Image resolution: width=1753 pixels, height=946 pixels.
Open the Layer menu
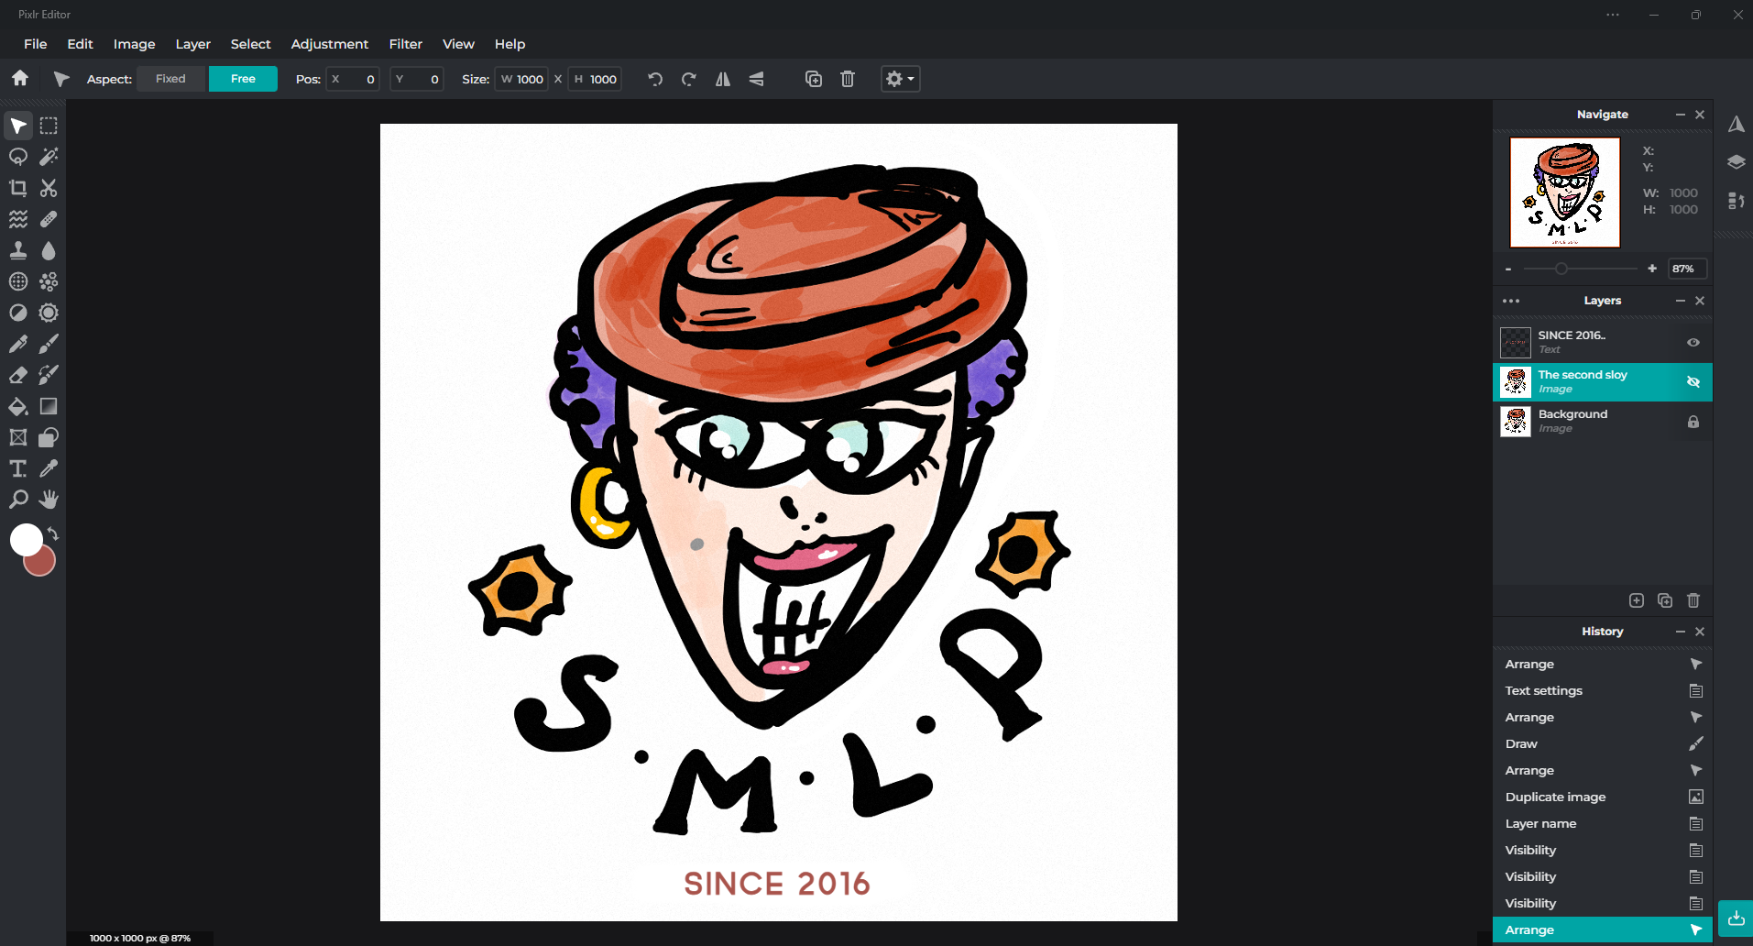coord(193,44)
